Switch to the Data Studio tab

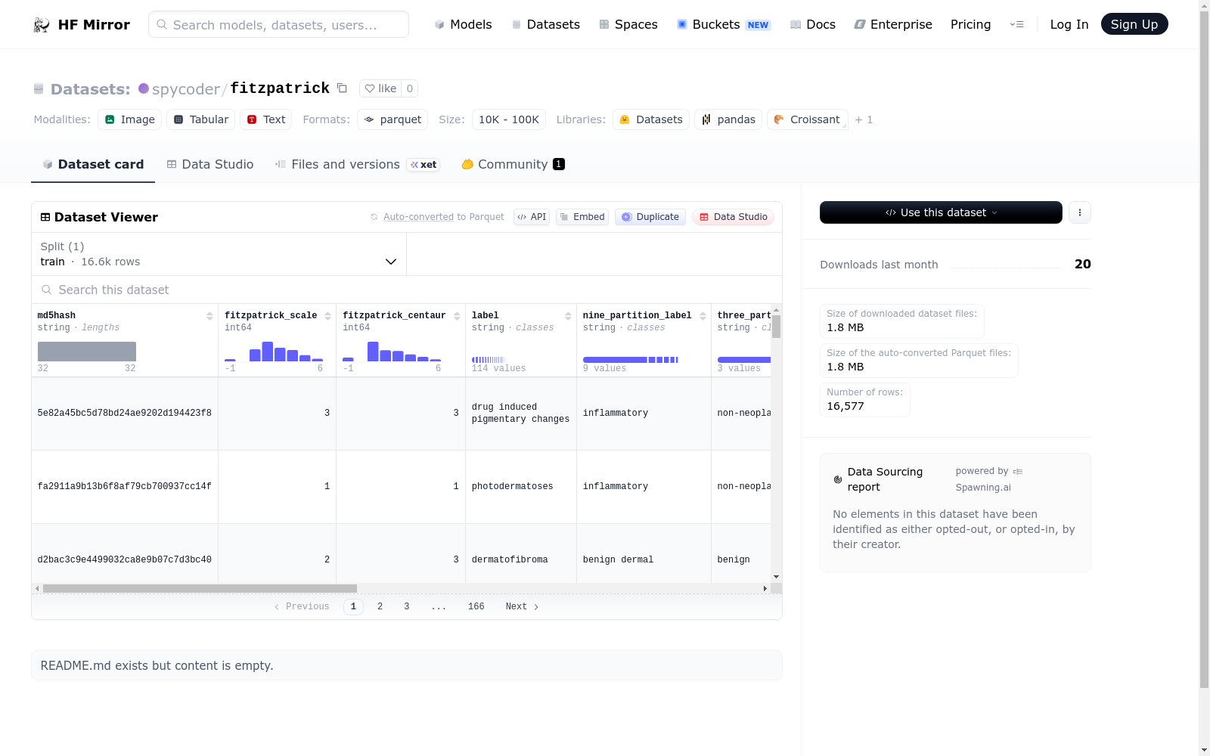[209, 164]
